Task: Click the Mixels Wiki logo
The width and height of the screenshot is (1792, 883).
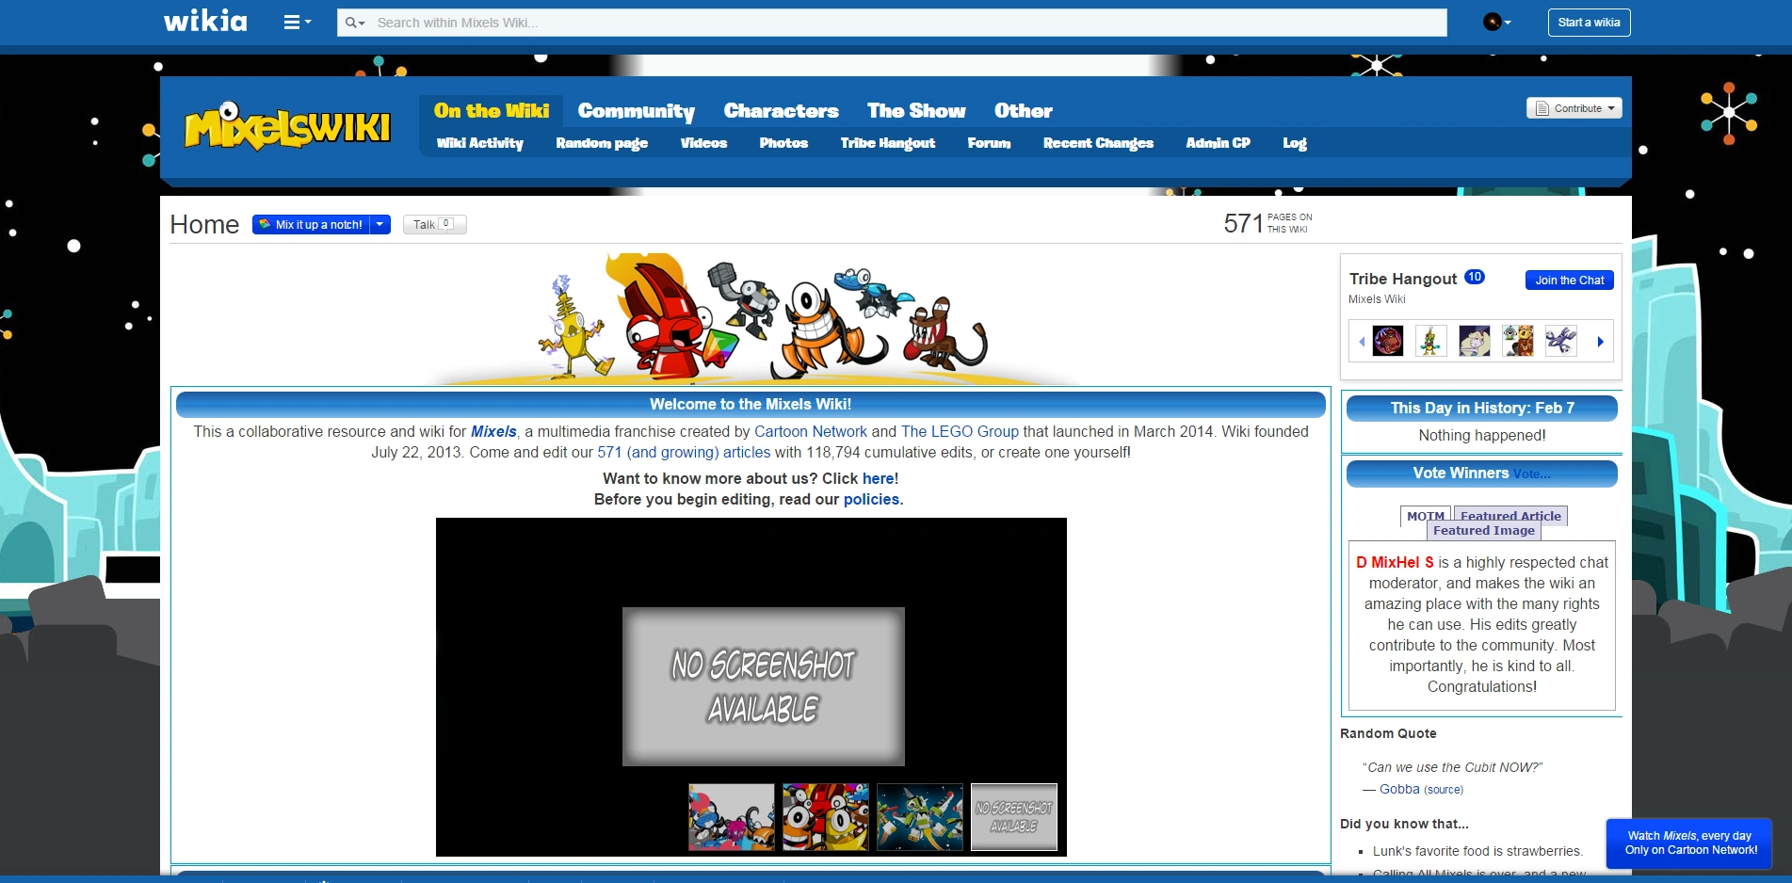Action: pos(287,126)
